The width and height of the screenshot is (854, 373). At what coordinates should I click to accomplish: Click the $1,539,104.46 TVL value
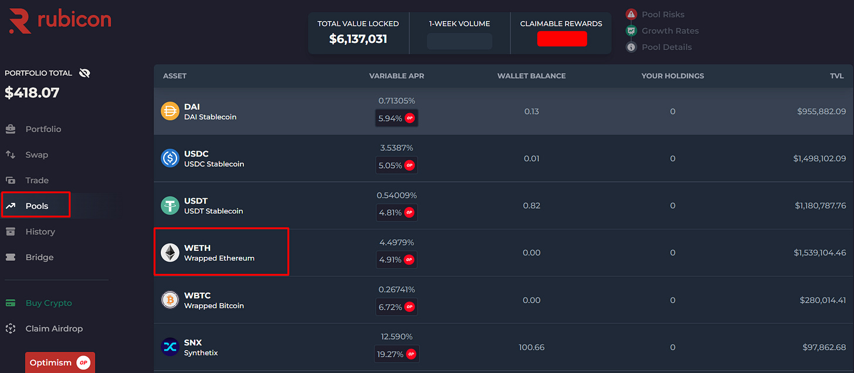(819, 253)
